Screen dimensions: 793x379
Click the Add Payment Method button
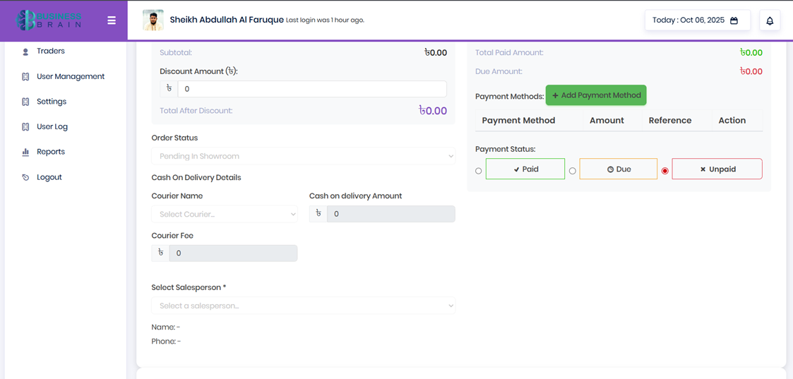pyautogui.click(x=596, y=95)
